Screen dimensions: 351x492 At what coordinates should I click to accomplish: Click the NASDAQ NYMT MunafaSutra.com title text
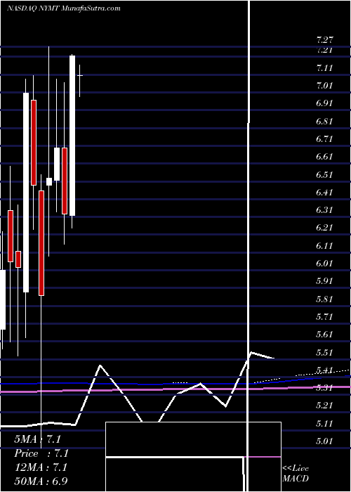pos(64,8)
